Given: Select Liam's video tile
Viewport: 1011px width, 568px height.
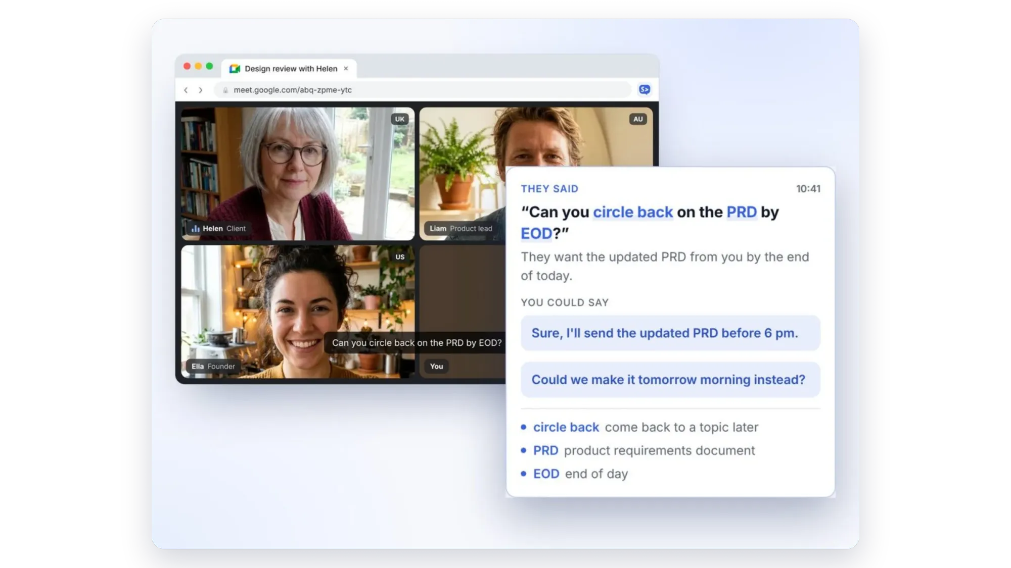Looking at the screenshot, I should point(536,136).
